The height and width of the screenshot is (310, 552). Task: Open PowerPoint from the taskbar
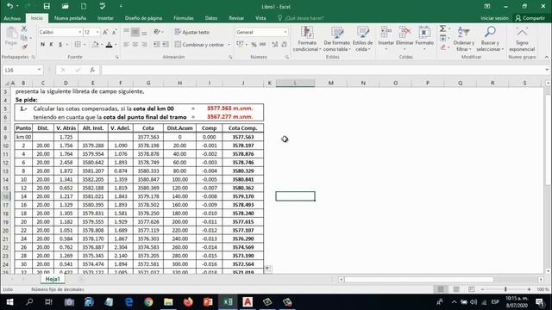(208, 302)
